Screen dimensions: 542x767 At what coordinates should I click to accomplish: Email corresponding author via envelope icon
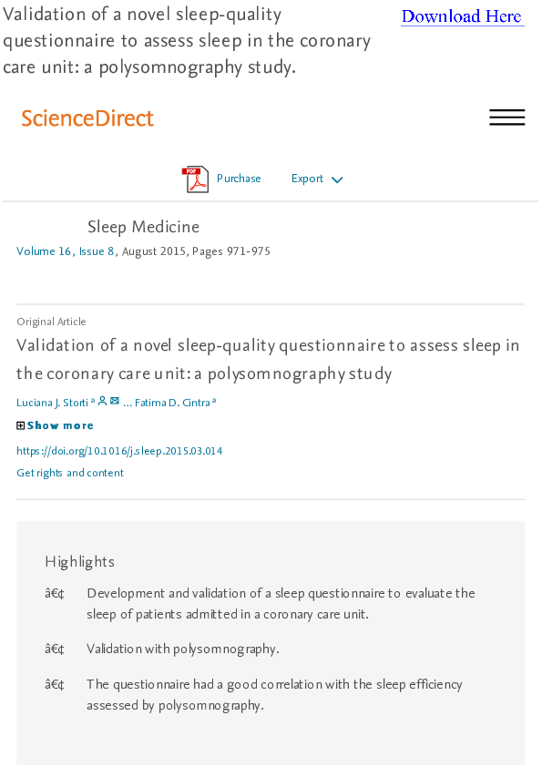[x=115, y=401]
